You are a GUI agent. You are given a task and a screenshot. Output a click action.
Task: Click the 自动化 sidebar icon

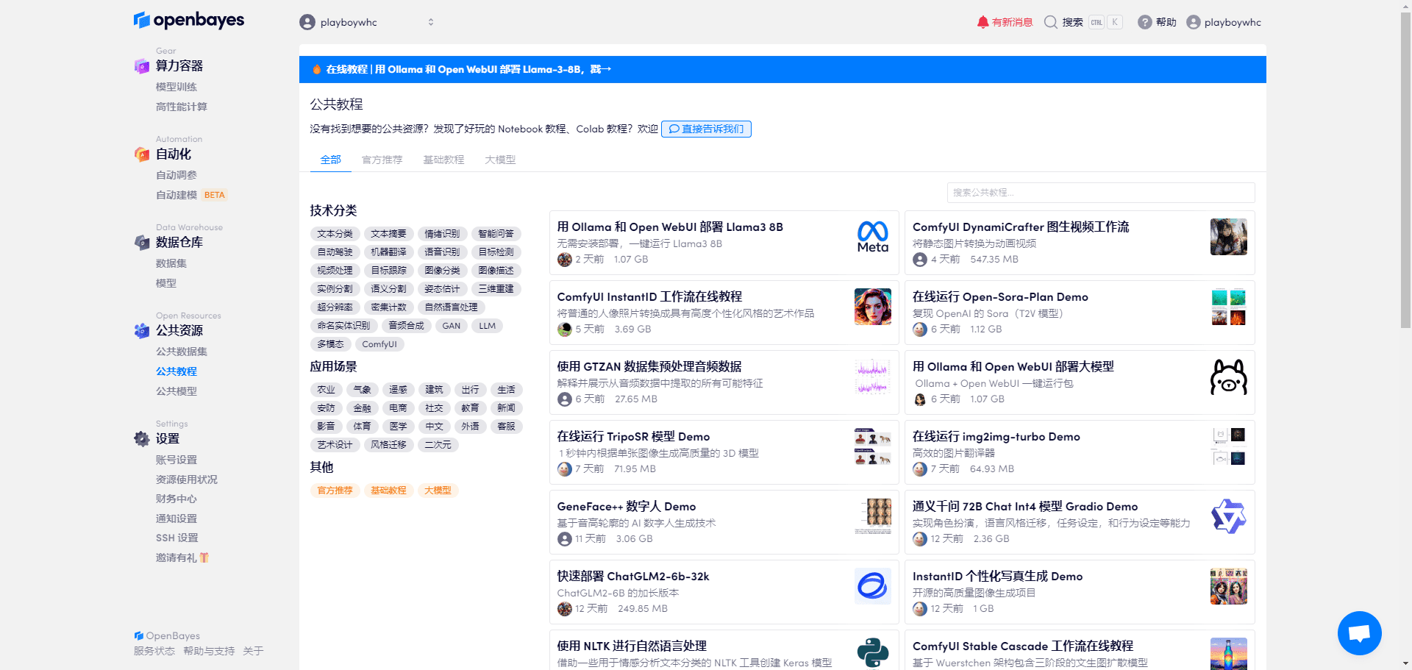click(x=142, y=154)
